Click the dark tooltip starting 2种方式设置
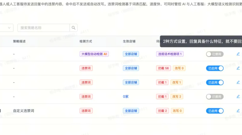The width and height of the screenshot is (242, 135). click(x=201, y=41)
